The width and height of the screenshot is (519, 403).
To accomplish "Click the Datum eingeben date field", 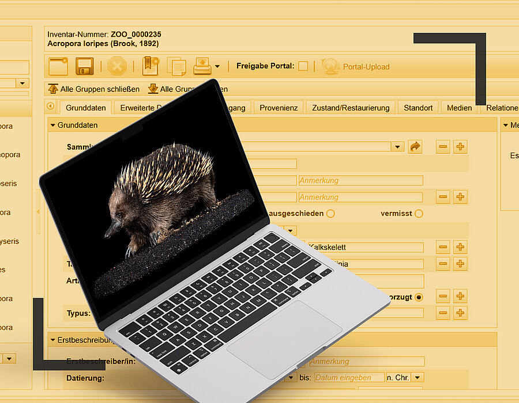I will [x=349, y=378].
